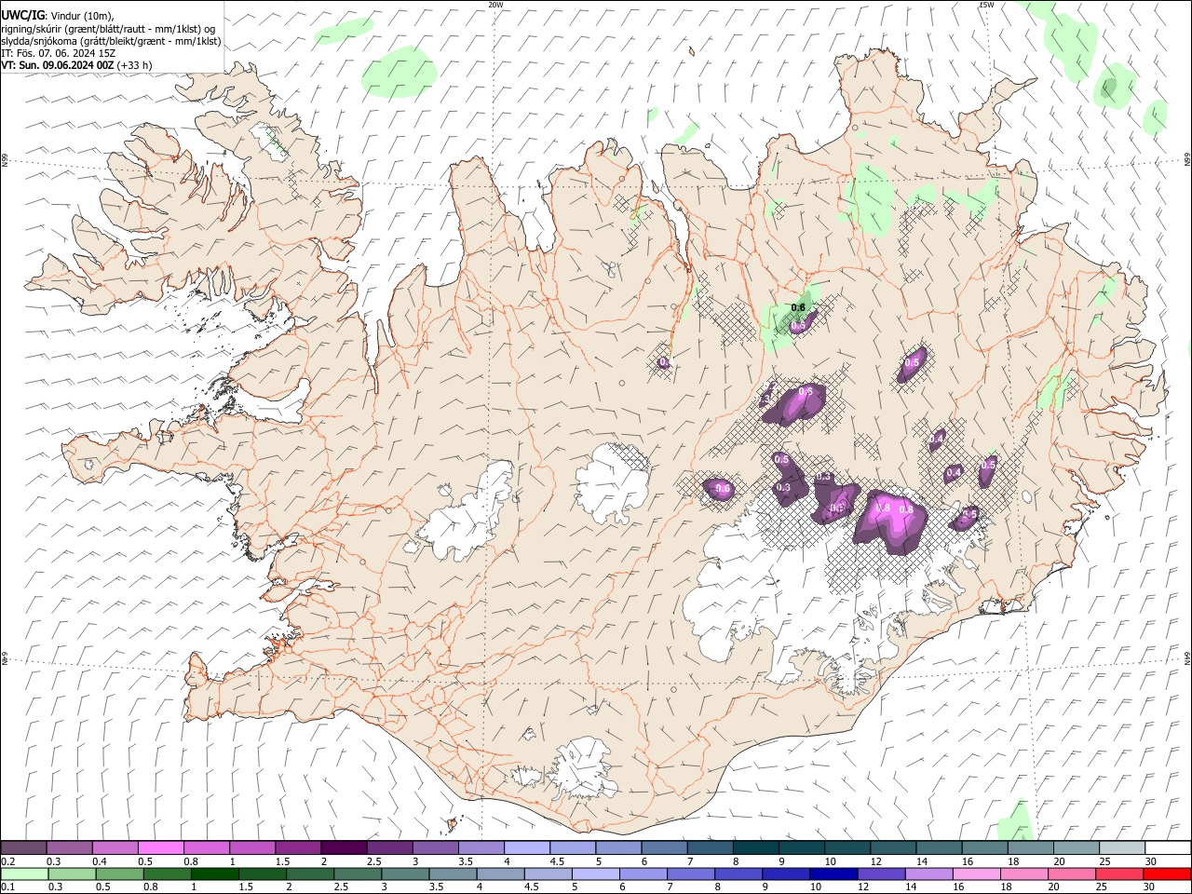Click the black '0.6' precipitation value on map
This screenshot has height=894, width=1192.
(x=798, y=308)
